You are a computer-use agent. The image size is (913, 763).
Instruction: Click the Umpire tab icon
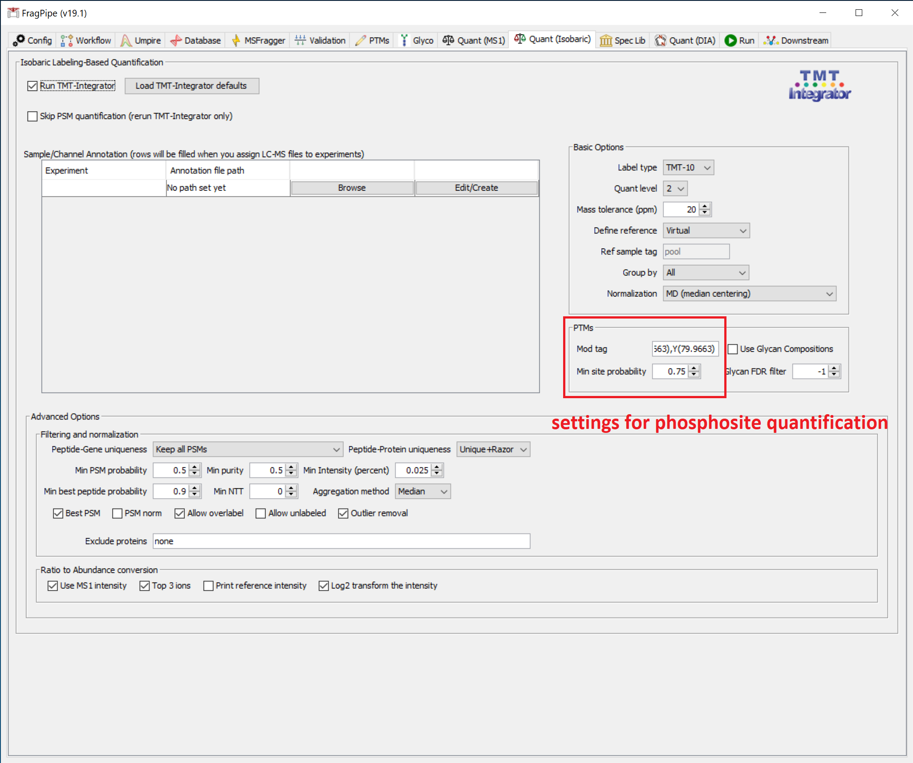[126, 40]
